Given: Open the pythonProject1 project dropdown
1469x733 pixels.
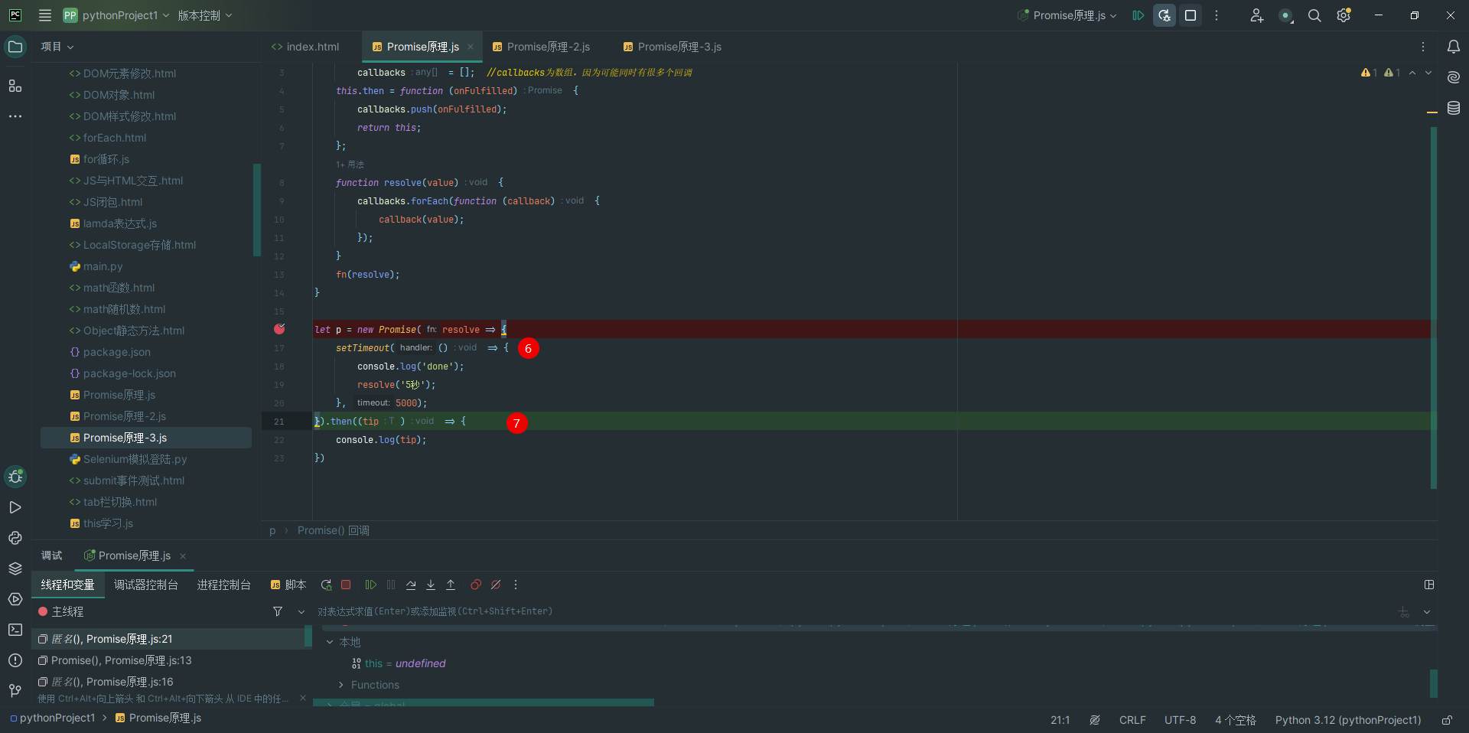Looking at the screenshot, I should pos(116,15).
